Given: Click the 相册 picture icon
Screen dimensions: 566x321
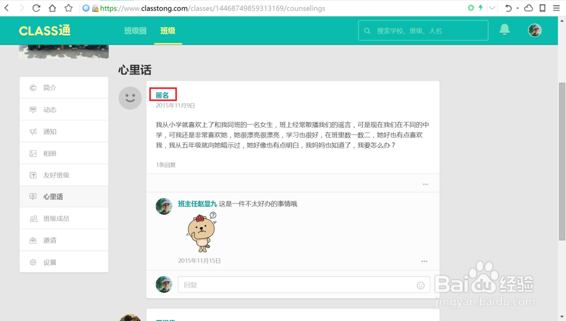Looking at the screenshot, I should click(33, 153).
